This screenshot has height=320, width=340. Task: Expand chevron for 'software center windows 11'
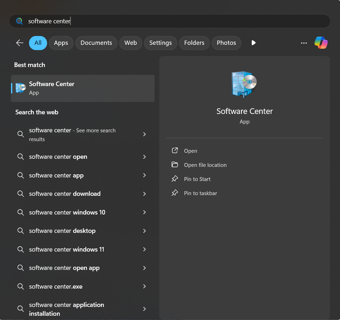coord(144,249)
